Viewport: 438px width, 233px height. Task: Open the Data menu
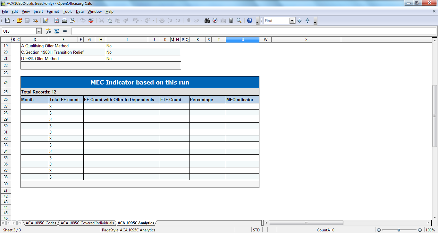80,12
